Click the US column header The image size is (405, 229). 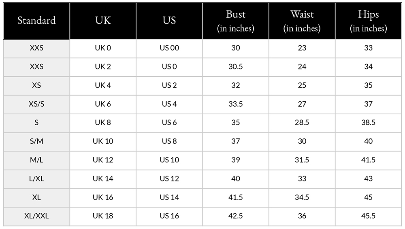pyautogui.click(x=169, y=21)
